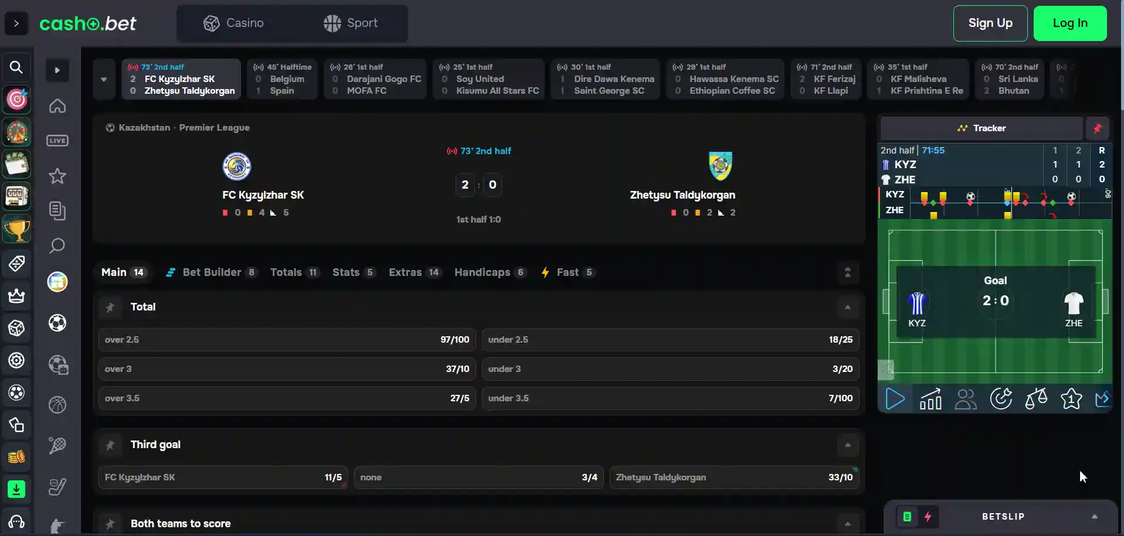Select the ice hockey sport icon
This screenshot has height=536, width=1124.
click(57, 487)
